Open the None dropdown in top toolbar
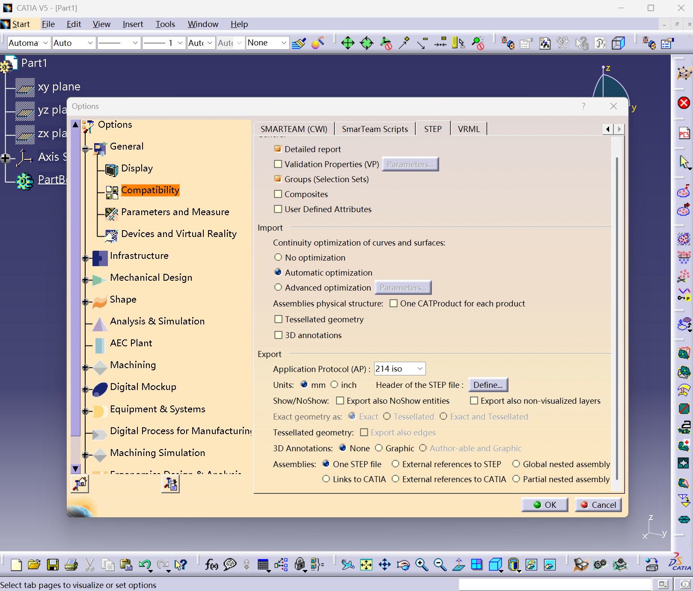Screen dimensions: 693x591 267,43
